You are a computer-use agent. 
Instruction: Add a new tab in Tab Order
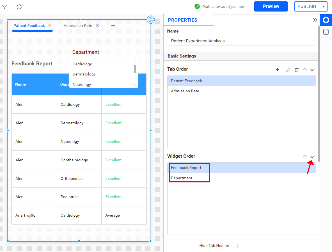277,70
